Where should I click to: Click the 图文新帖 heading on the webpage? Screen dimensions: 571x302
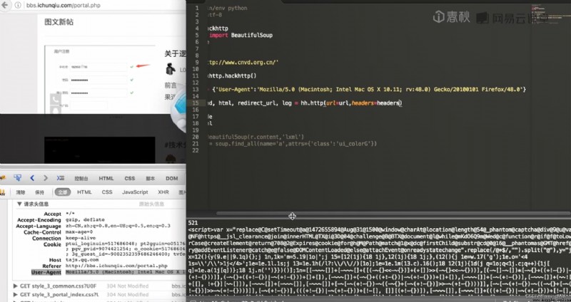59,22
